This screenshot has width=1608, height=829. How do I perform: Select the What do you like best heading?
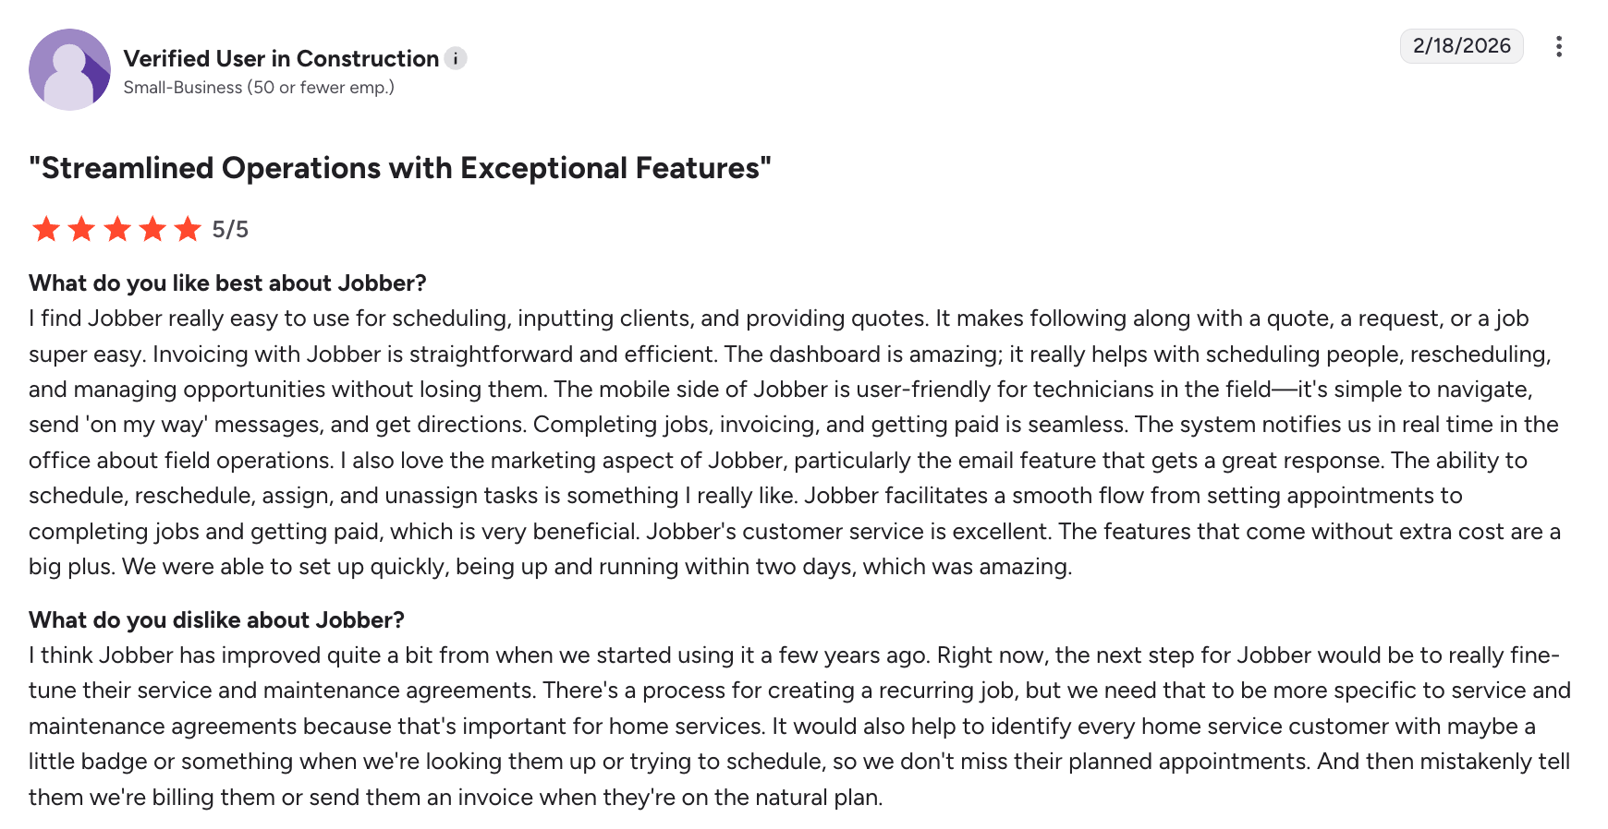point(227,282)
